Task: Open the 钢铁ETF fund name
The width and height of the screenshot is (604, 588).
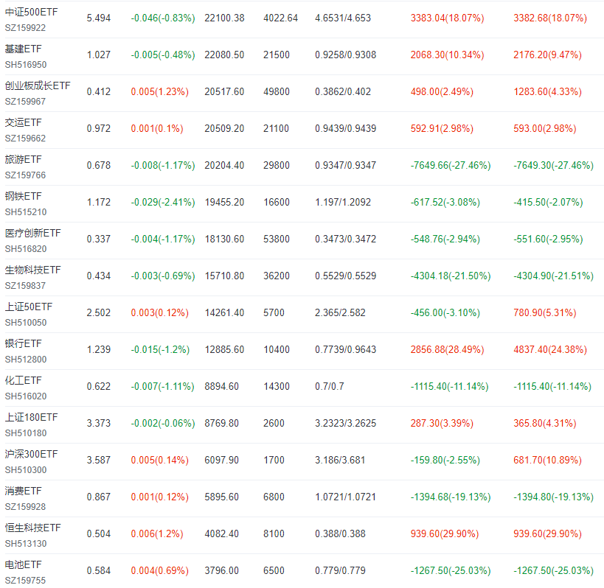Action: coord(23,196)
